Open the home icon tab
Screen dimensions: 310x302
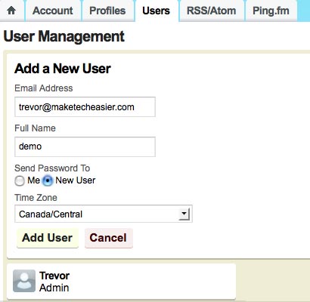pyautogui.click(x=11, y=11)
